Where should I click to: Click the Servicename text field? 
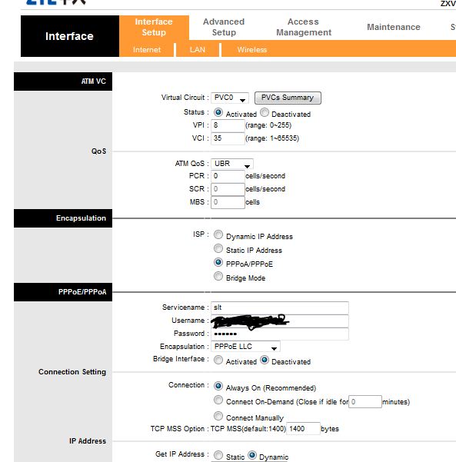pyautogui.click(x=280, y=307)
